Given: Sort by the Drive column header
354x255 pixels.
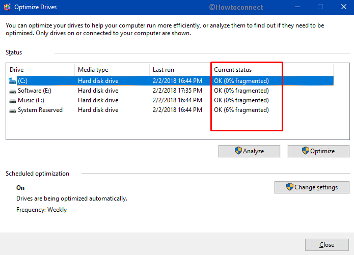Looking at the screenshot, I should 41,70.
